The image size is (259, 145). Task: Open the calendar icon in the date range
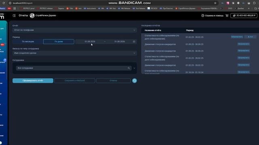coord(134,41)
